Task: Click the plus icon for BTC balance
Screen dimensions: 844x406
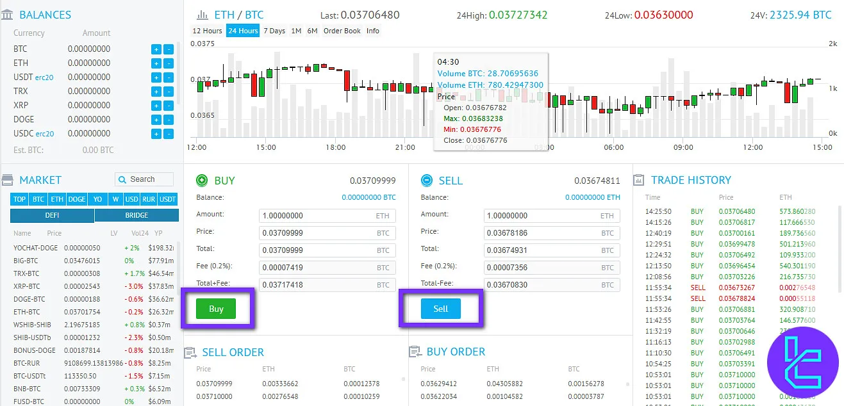Action: 156,49
